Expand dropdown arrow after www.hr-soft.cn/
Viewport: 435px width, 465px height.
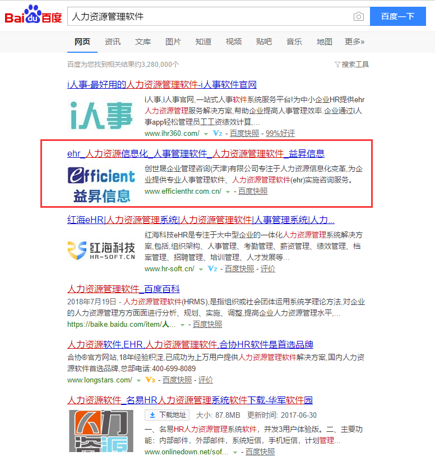pyautogui.click(x=201, y=269)
